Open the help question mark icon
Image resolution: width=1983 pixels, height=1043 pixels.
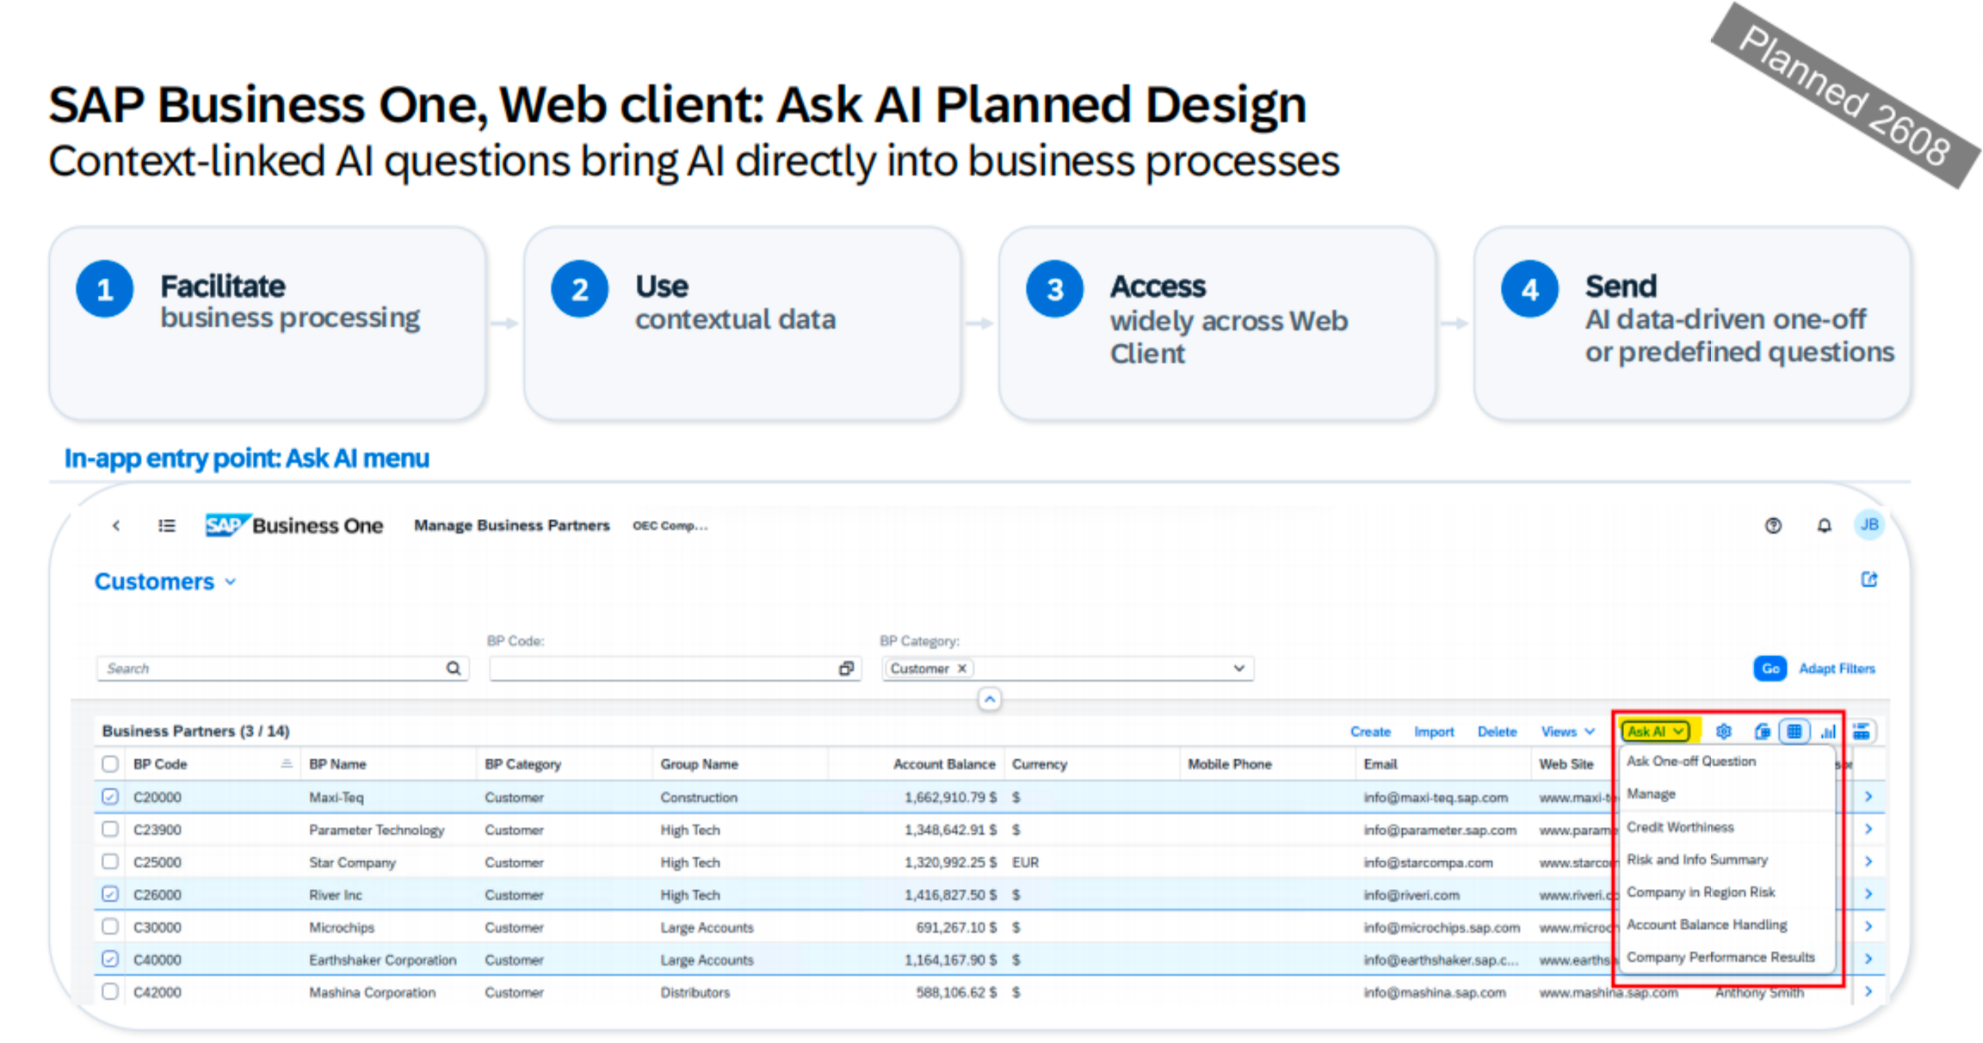click(1773, 525)
